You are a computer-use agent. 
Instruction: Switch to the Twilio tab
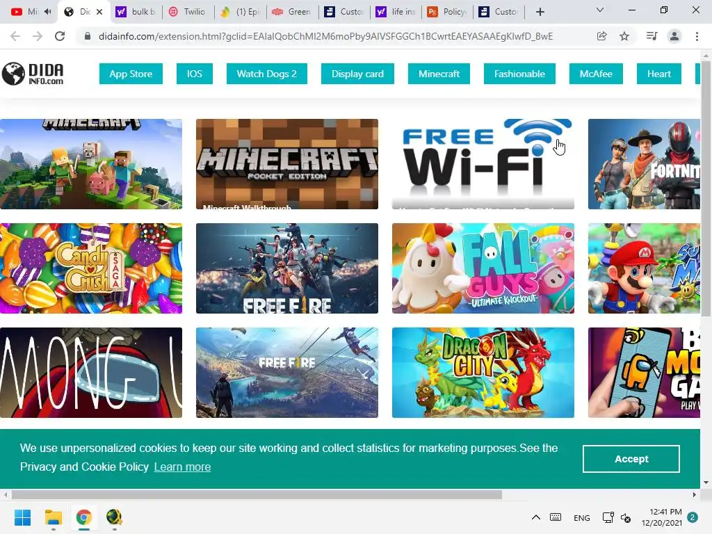pos(189,12)
